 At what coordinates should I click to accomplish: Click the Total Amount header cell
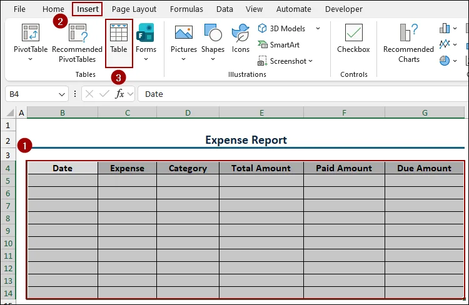(261, 168)
